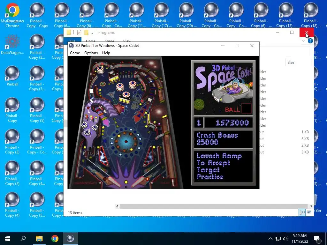
Task: Click the 13 items status text
Action: click(75, 213)
